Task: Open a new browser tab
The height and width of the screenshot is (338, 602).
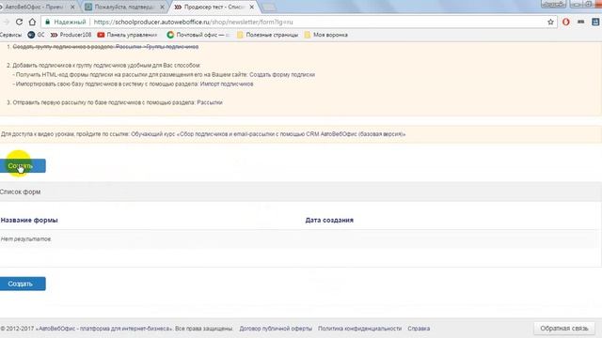Action: [269, 8]
